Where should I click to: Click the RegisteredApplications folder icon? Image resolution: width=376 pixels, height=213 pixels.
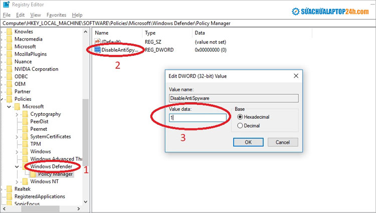click(10, 196)
